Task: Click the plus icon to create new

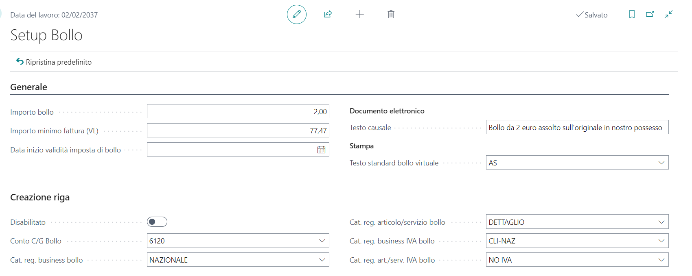Action: pos(359,15)
